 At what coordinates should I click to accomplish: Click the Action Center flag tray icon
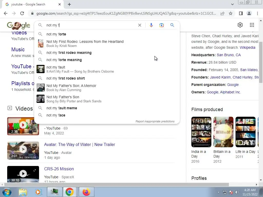point(231,192)
